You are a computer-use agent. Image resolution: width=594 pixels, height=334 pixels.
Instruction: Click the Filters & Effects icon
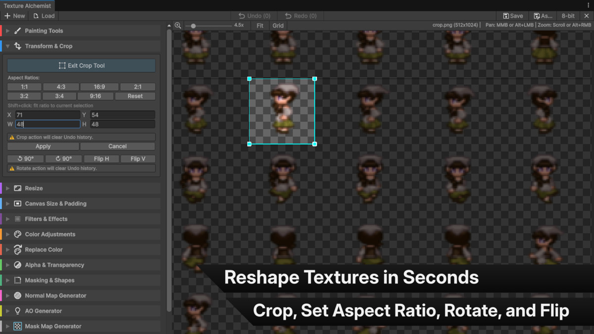(x=18, y=219)
